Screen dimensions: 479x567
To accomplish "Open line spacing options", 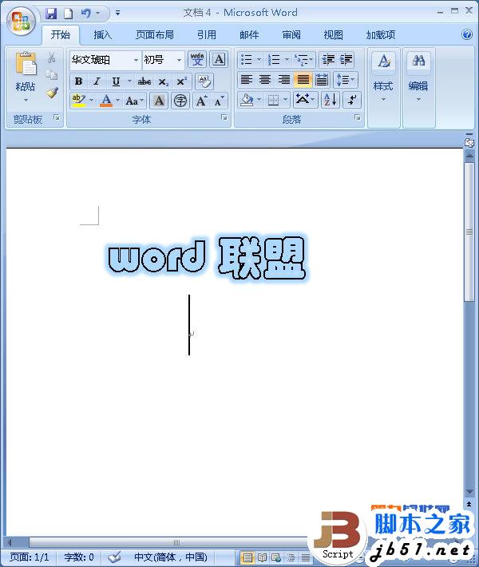I will pyautogui.click(x=345, y=80).
